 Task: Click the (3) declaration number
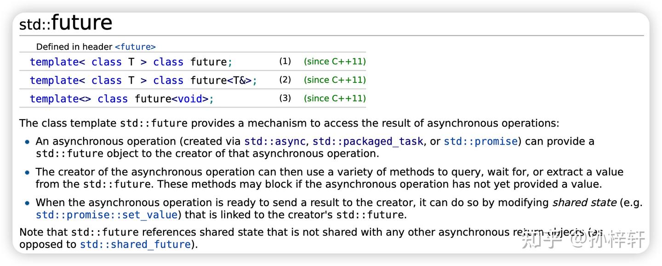285,98
